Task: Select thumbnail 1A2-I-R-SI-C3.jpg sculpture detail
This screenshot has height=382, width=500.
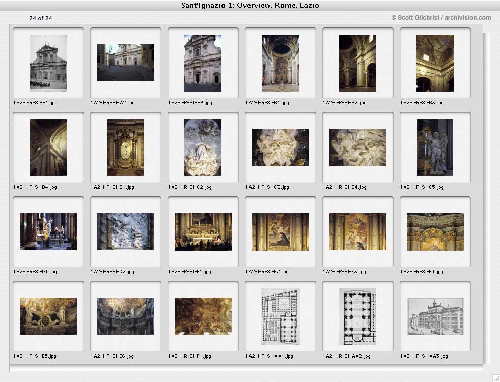Action: click(280, 148)
